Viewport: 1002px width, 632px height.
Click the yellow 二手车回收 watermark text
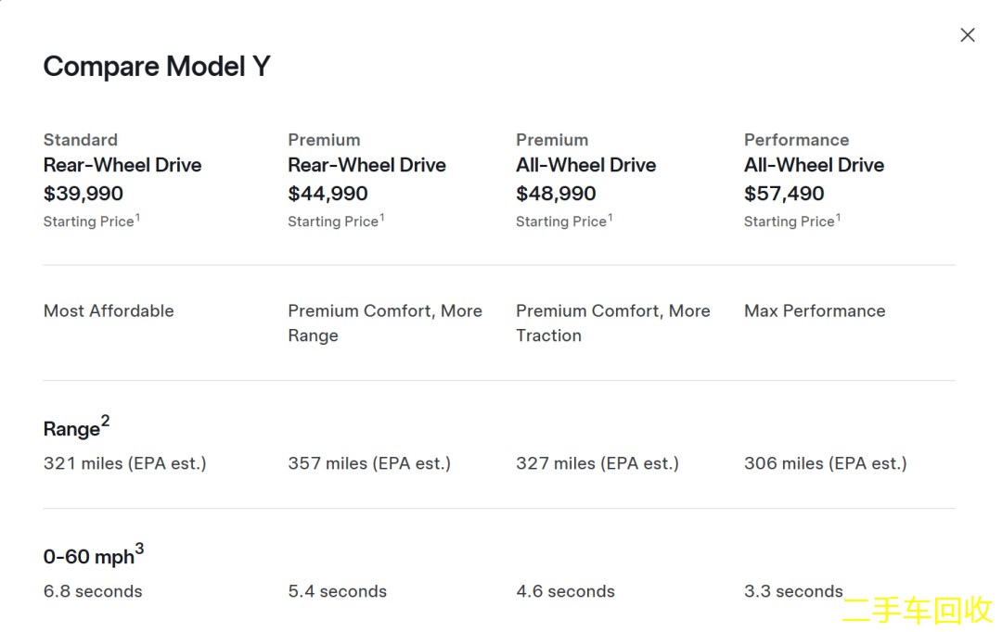[918, 610]
